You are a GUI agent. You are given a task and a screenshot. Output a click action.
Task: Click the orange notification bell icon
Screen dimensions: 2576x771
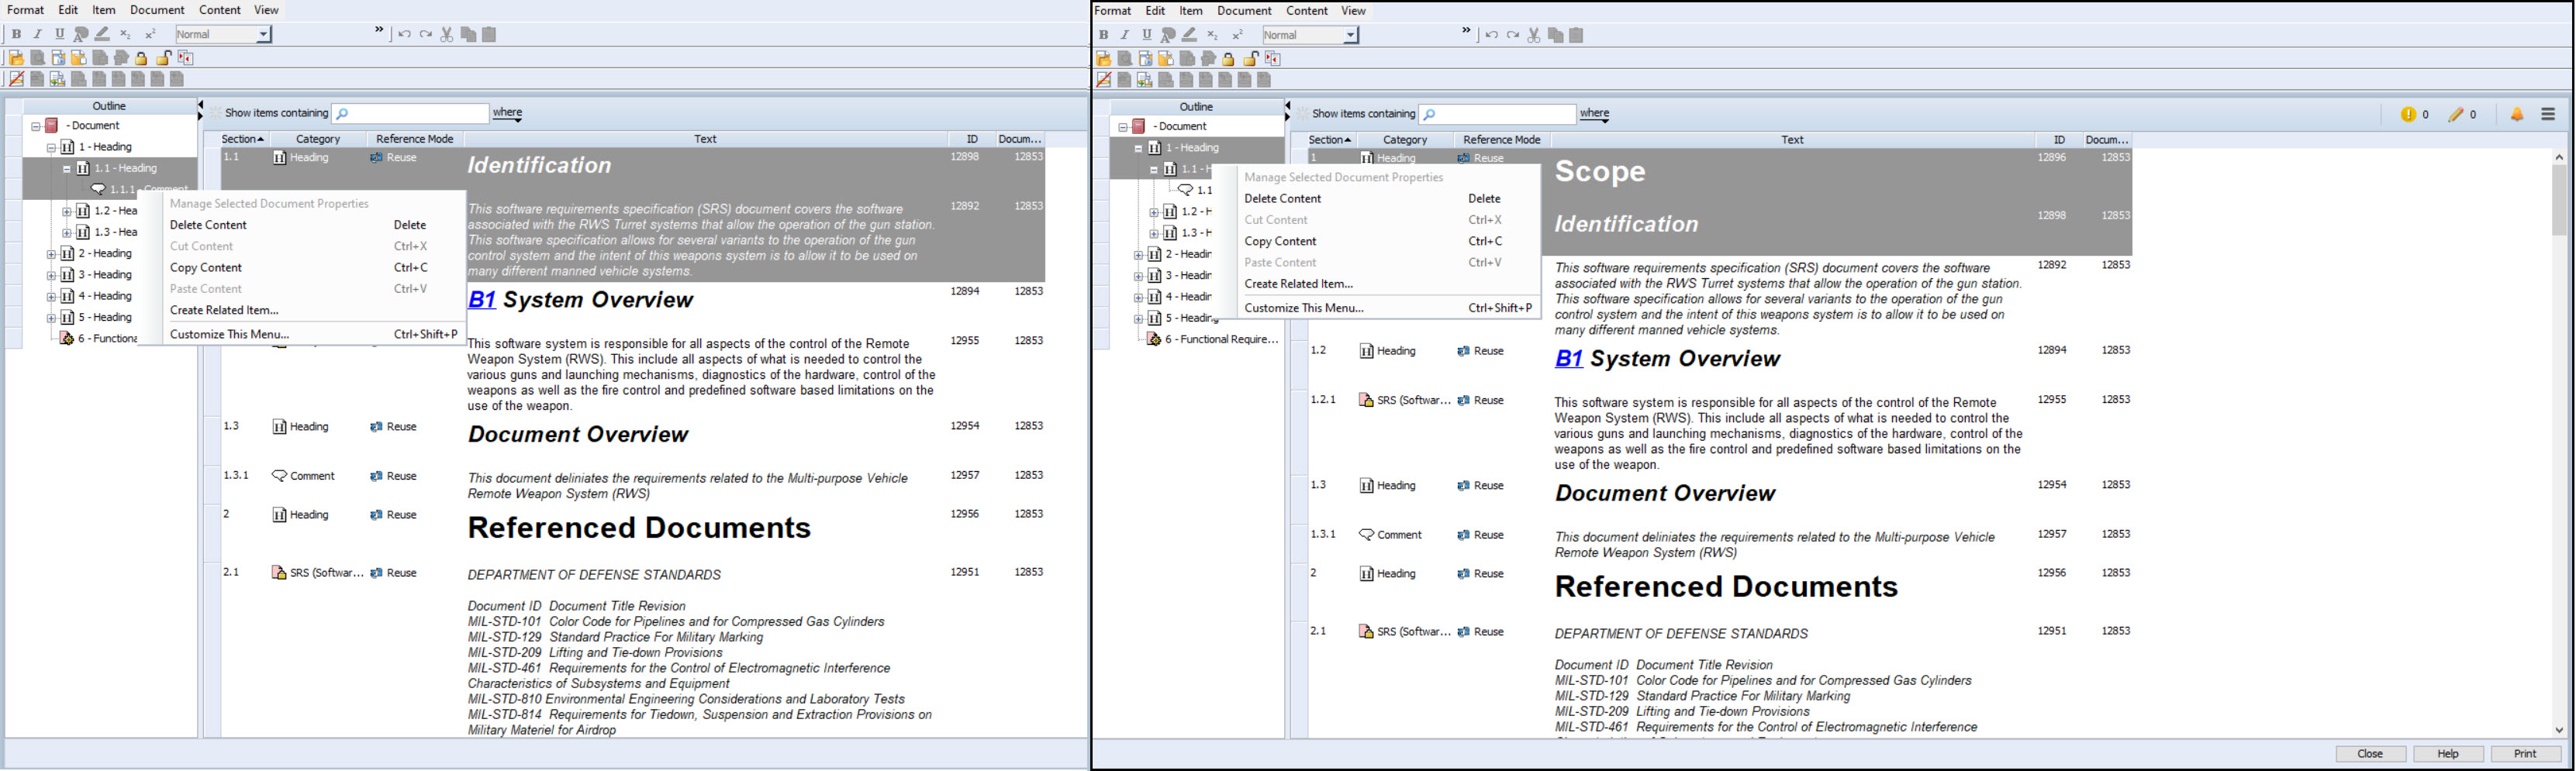click(2516, 115)
